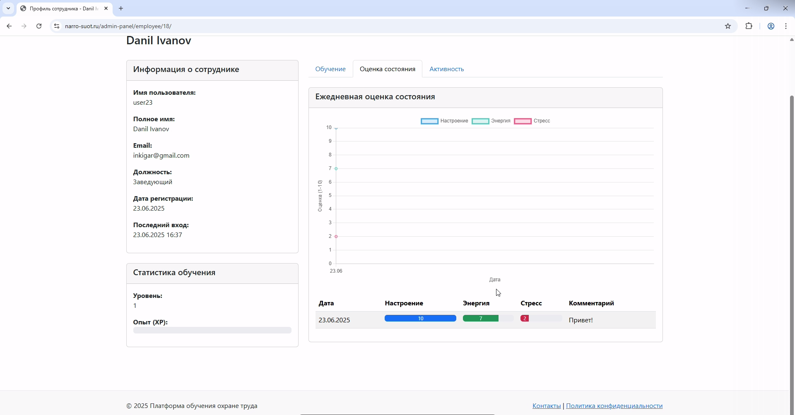Click the address bar URL field
The height and width of the screenshot is (415, 795).
click(373, 26)
